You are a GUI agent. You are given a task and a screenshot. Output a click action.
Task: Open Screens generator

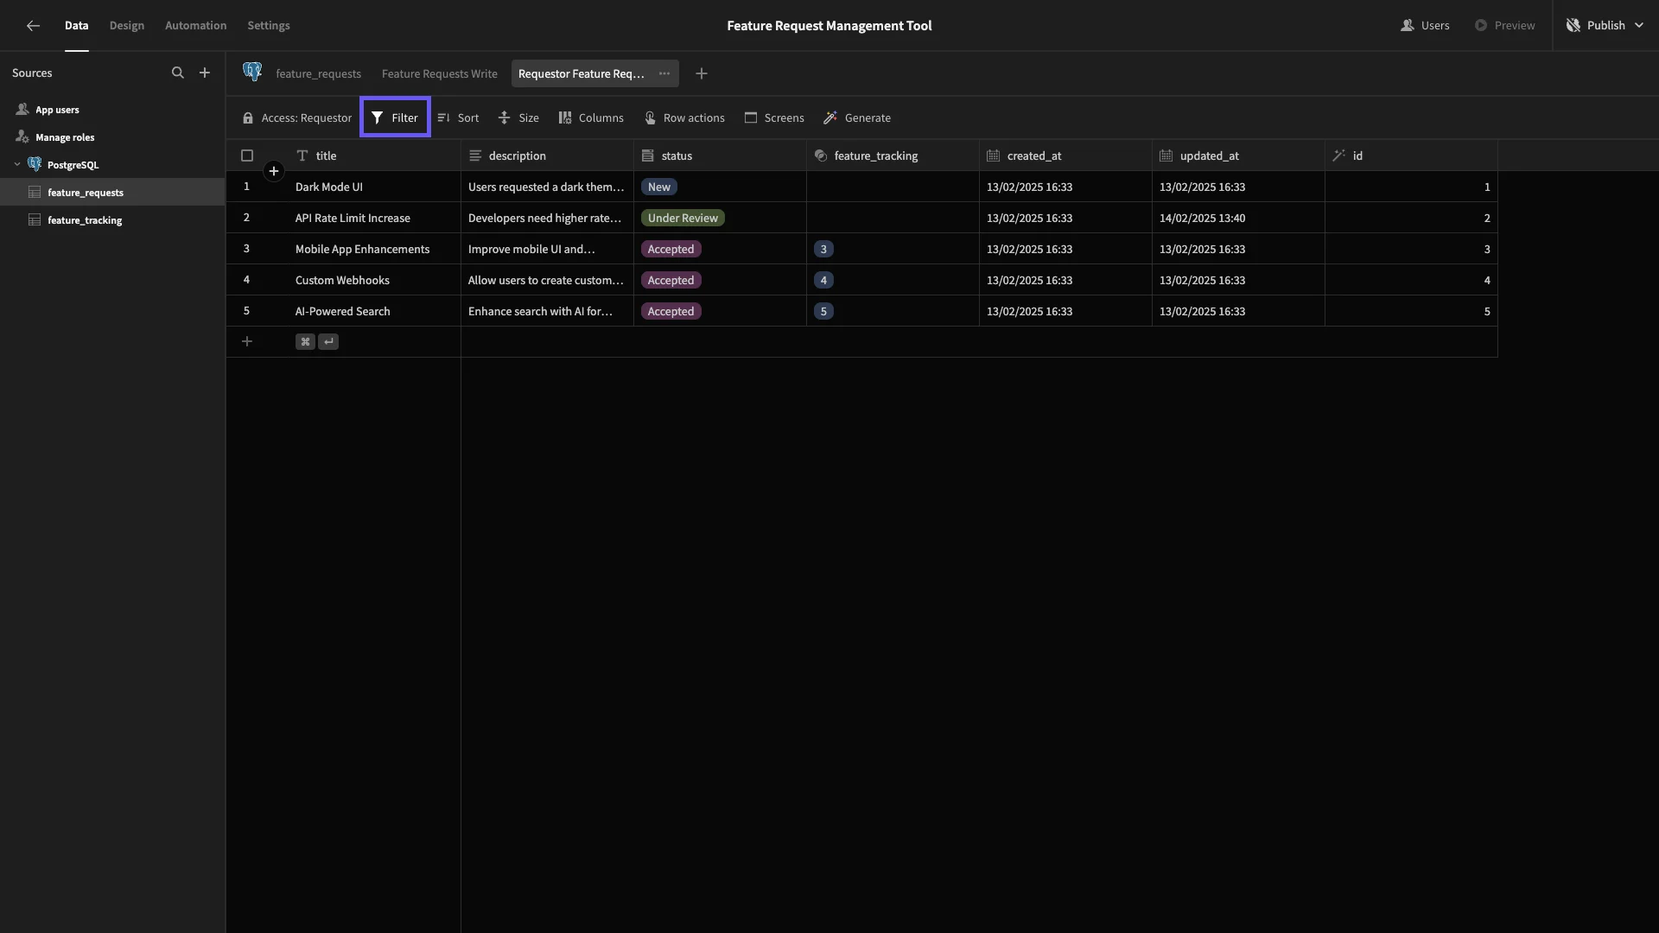774,117
